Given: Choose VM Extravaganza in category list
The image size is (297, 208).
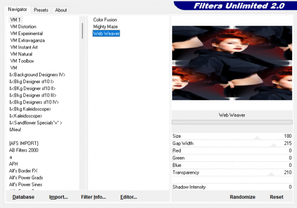Looking at the screenshot, I should click(27, 41).
